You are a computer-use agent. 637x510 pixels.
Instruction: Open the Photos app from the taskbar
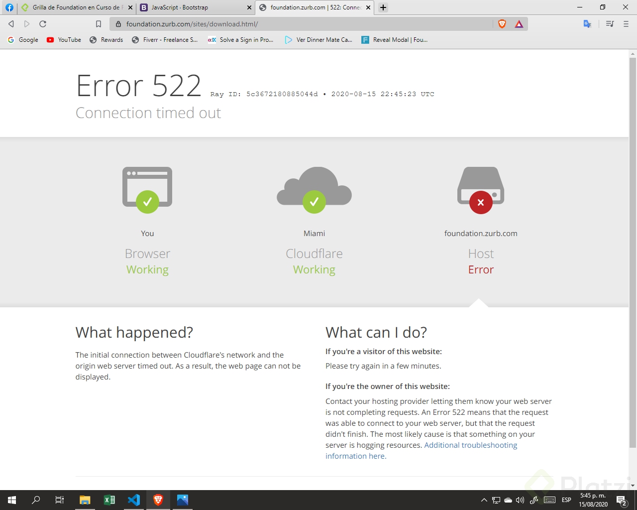[x=183, y=500]
